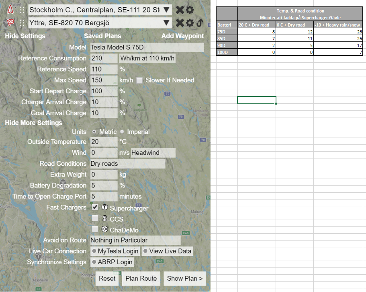
Task: Expand the Yttre Bergsjö address dropdown arrow
Action: [166, 23]
